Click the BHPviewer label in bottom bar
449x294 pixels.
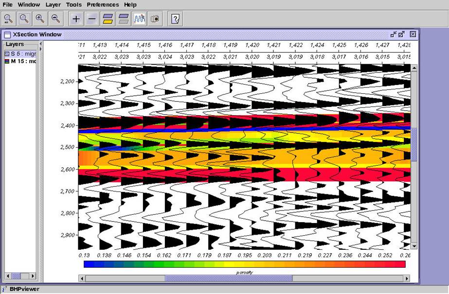pos(24,289)
